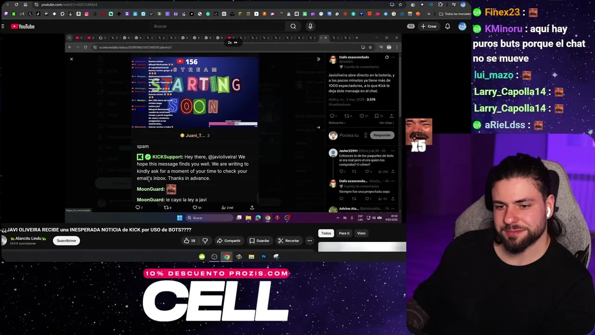Go to next photo with arrow
The image size is (595, 335).
tap(318, 127)
